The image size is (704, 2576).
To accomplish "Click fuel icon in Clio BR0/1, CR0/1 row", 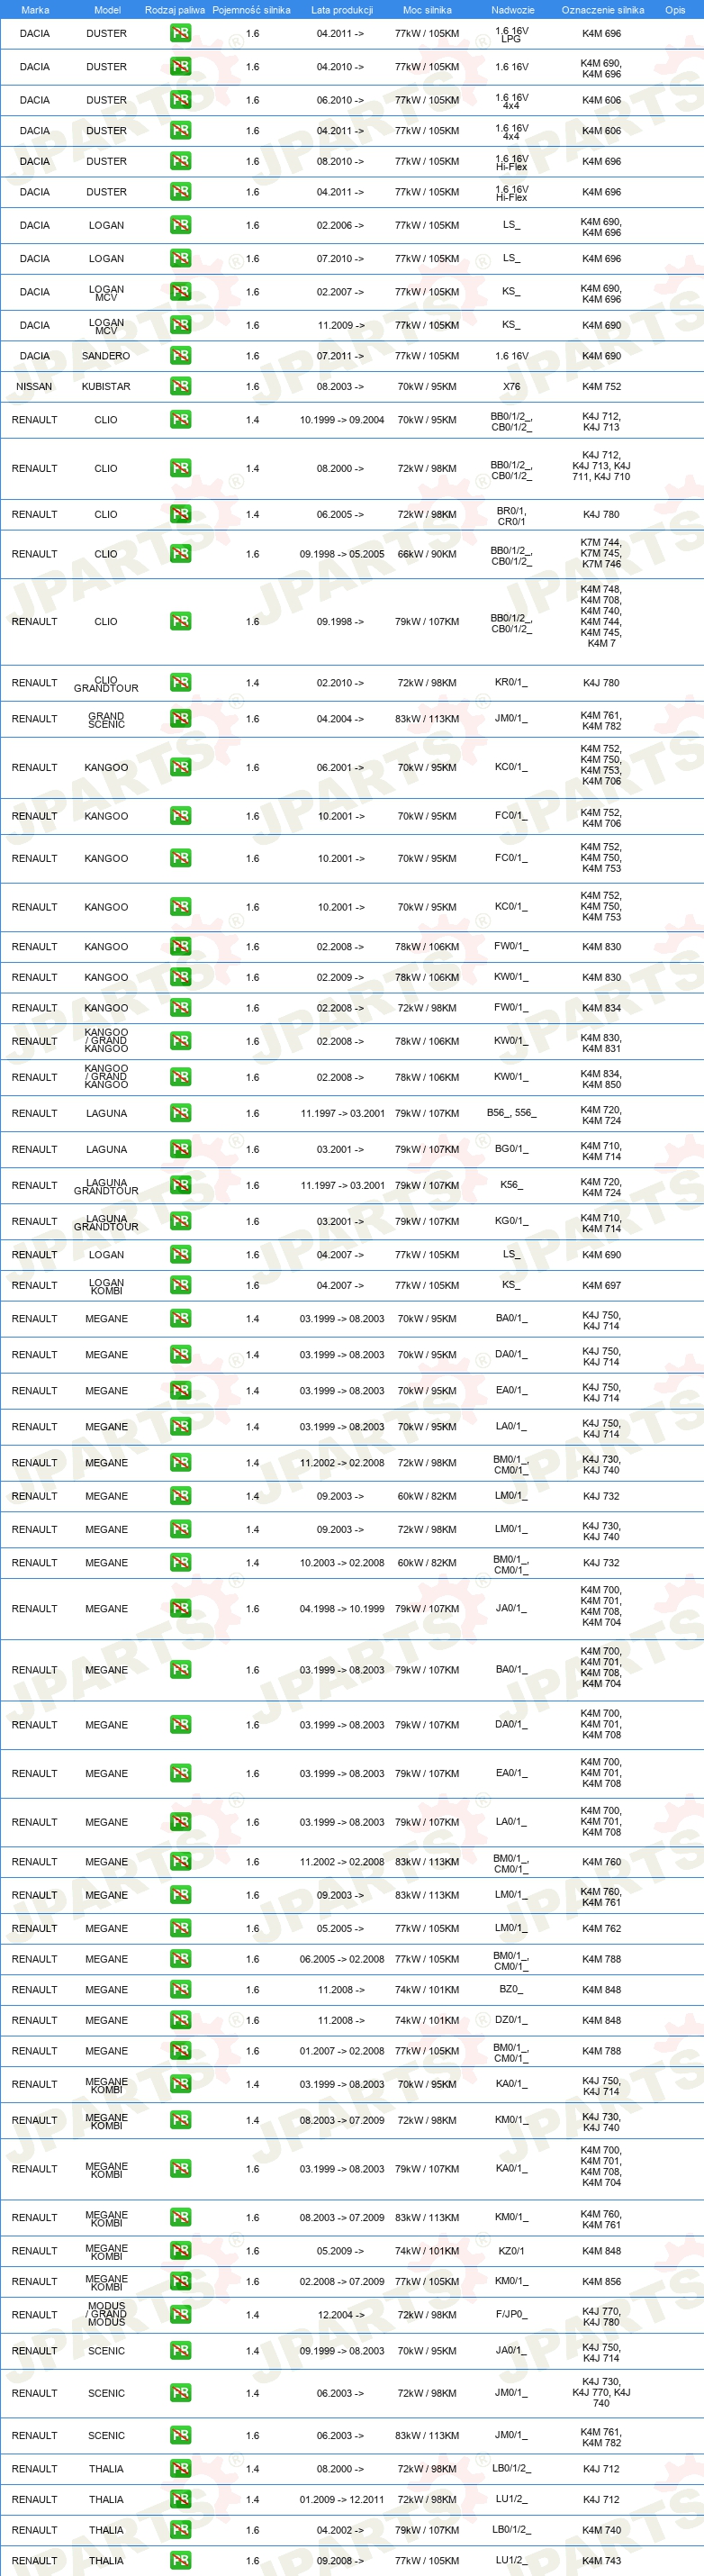I will [x=180, y=514].
